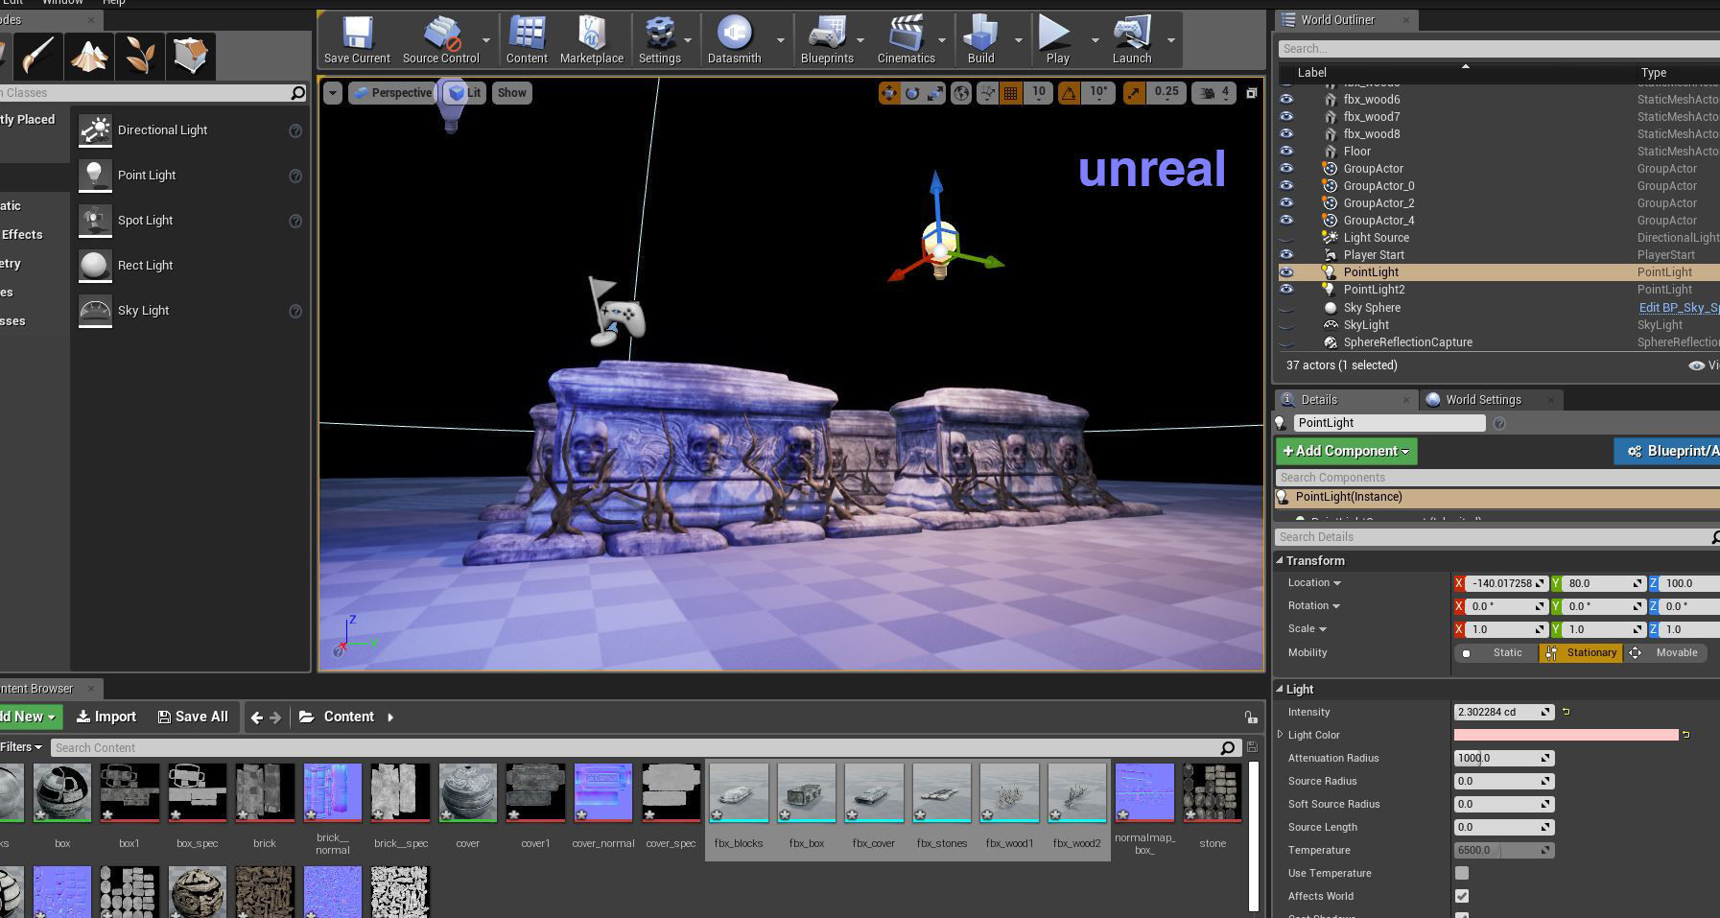Switch to the World Settings tab
Viewport: 1720px width, 918px height.
1483,400
